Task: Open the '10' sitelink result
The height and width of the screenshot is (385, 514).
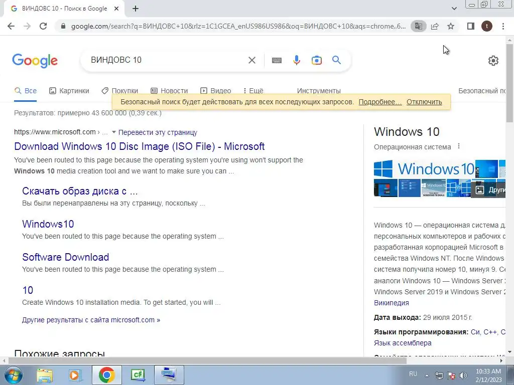Action: [x=28, y=290]
